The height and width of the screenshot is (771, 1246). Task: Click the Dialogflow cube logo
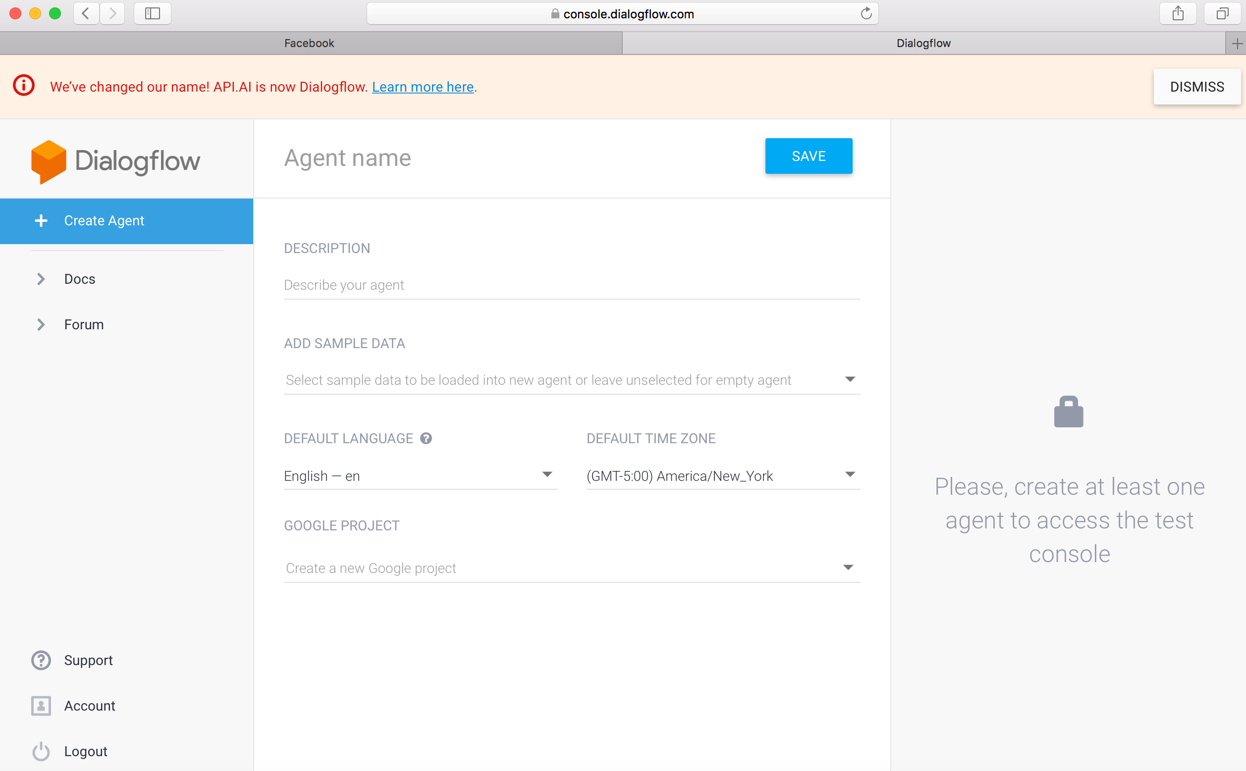[x=49, y=161]
